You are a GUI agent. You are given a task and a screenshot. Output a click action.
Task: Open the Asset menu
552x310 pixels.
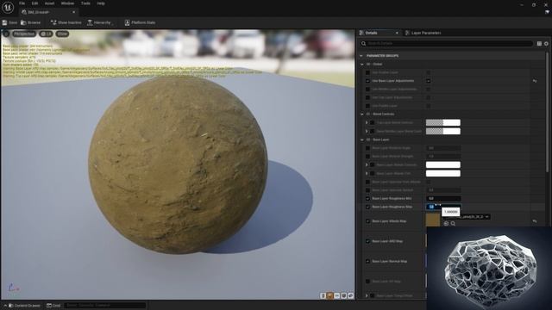click(x=49, y=3)
